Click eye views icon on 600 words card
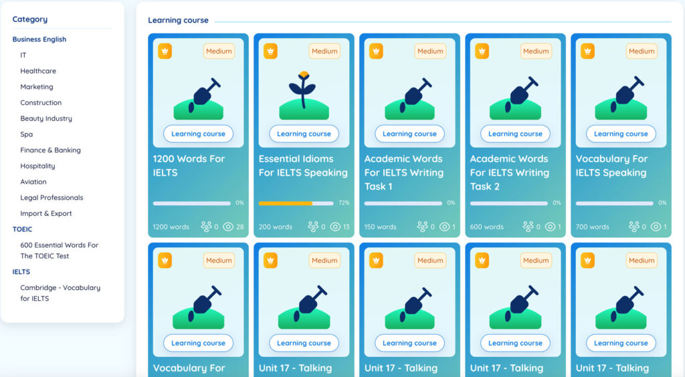The width and height of the screenshot is (685, 377). pyautogui.click(x=551, y=227)
